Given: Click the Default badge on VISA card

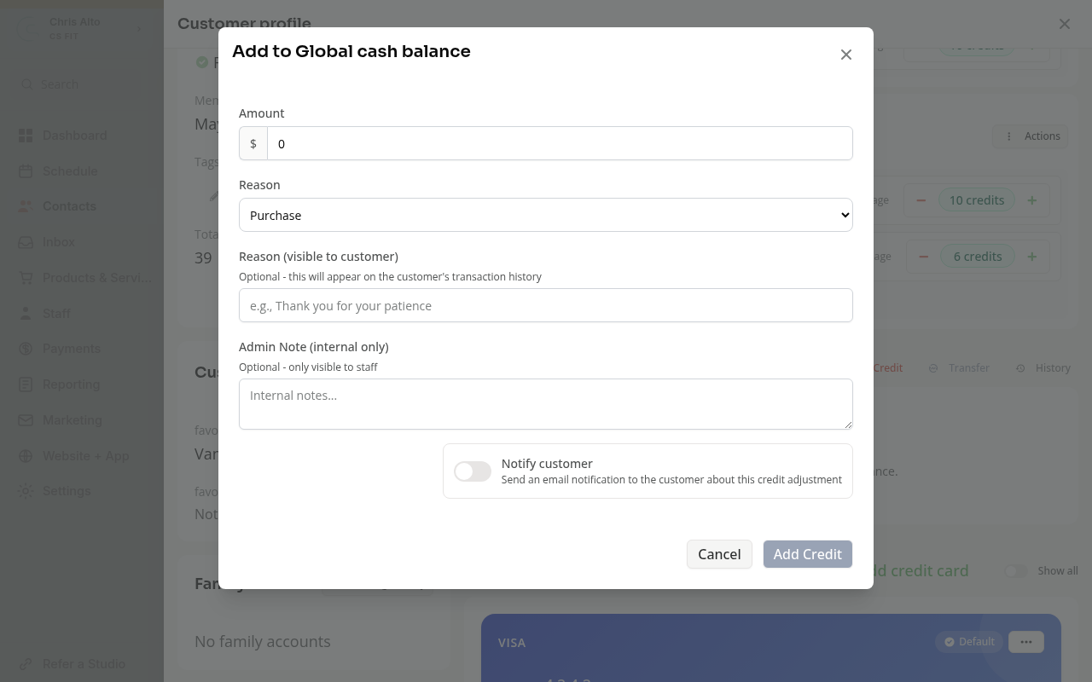Looking at the screenshot, I should click(969, 642).
